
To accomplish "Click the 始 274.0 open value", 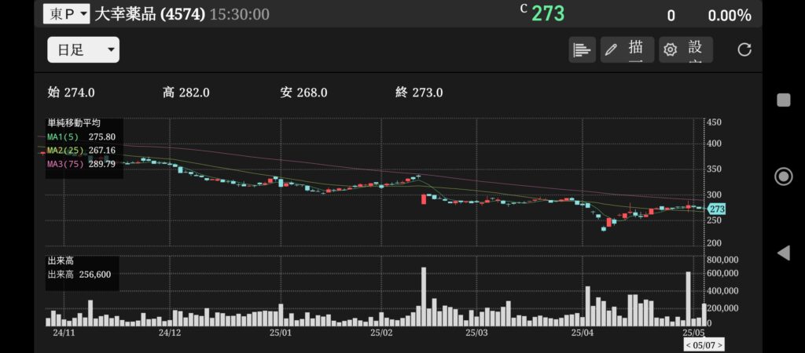I will [71, 93].
